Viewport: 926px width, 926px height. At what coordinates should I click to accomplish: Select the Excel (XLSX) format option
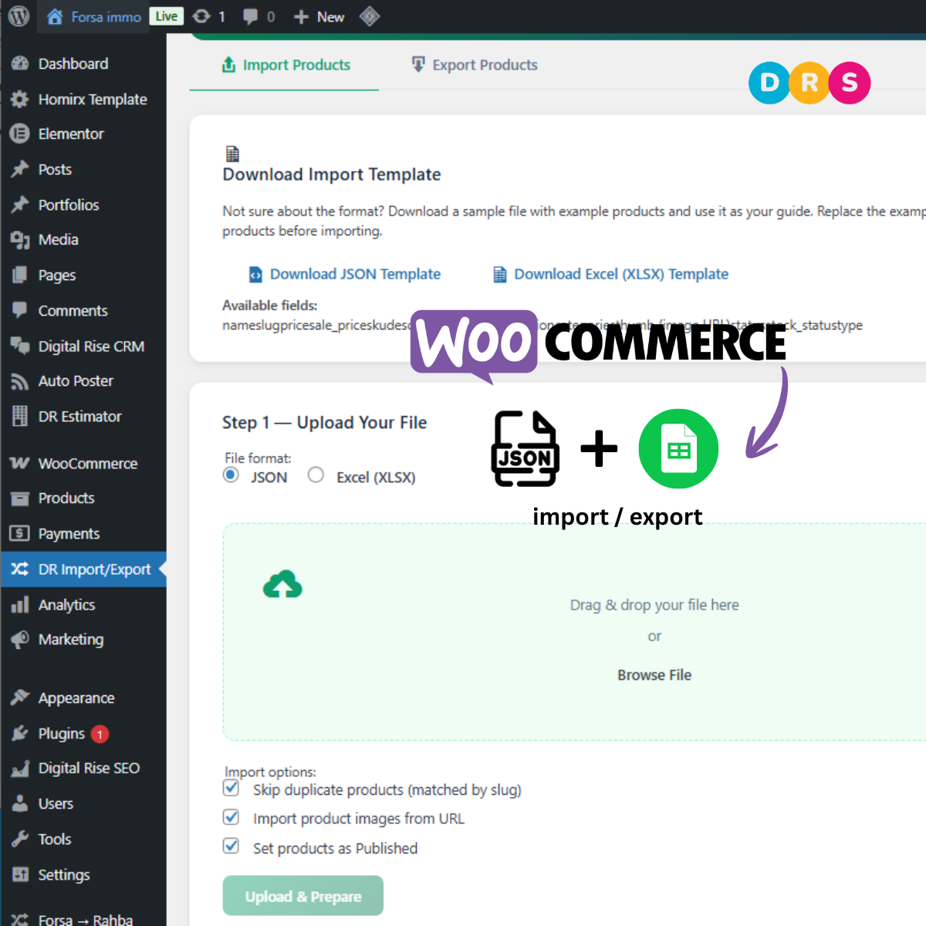coord(316,475)
